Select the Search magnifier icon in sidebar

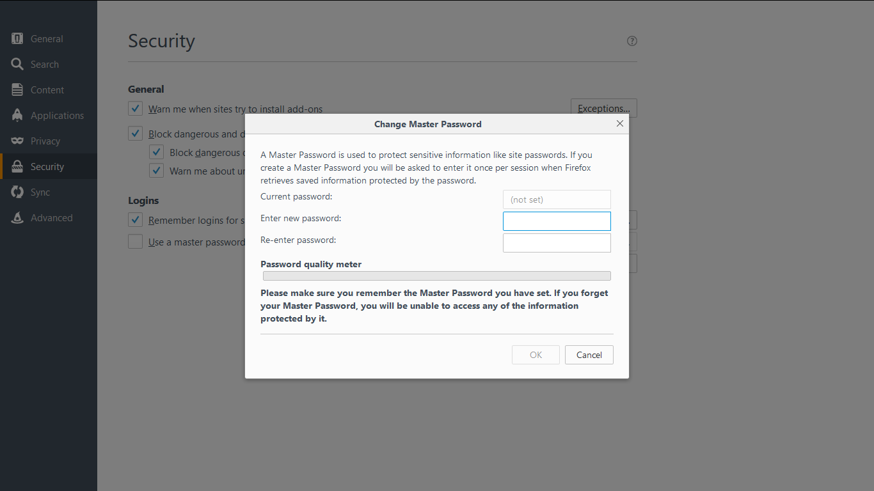pos(17,64)
